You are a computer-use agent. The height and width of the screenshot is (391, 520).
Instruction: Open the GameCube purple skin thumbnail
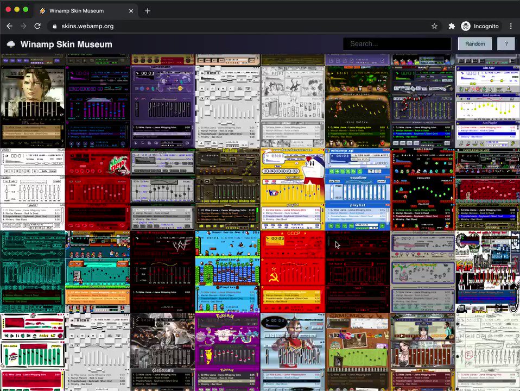pos(162,106)
